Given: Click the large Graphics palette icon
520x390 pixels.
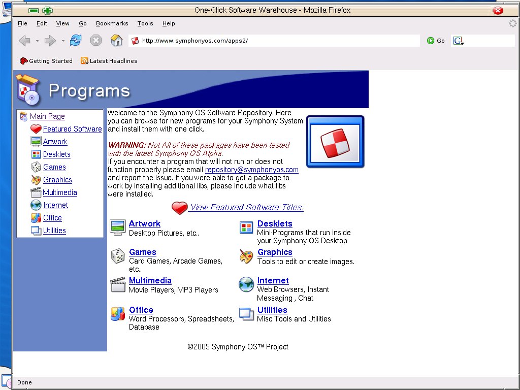Looking at the screenshot, I should coord(246,256).
